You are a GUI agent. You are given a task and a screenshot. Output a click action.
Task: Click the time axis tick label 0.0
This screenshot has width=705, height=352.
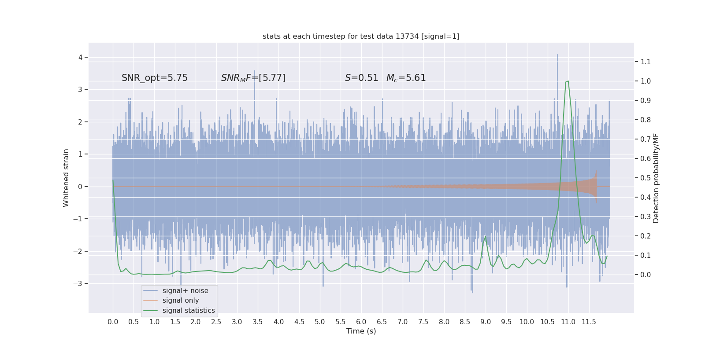(113, 322)
